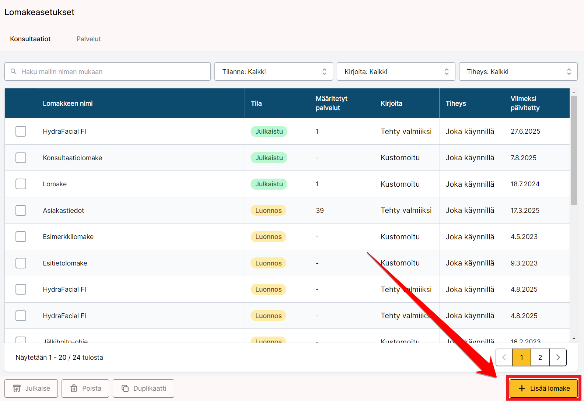Open the Palvelut tab

tap(89, 39)
